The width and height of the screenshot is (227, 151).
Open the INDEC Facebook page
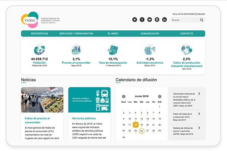point(142,19)
